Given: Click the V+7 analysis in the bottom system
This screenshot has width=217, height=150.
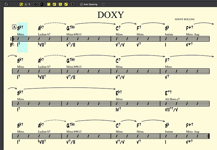Looking at the screenshot, I should 189,142.
